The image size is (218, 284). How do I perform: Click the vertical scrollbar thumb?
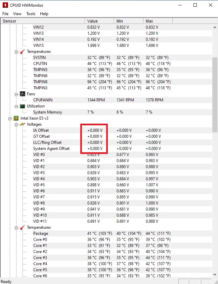(x=215, y=91)
